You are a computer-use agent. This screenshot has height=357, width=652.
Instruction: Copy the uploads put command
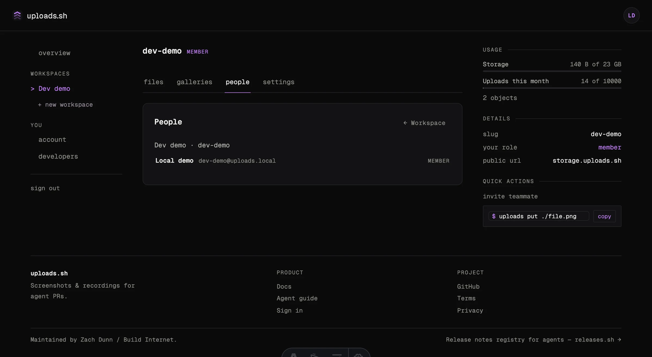coord(604,216)
